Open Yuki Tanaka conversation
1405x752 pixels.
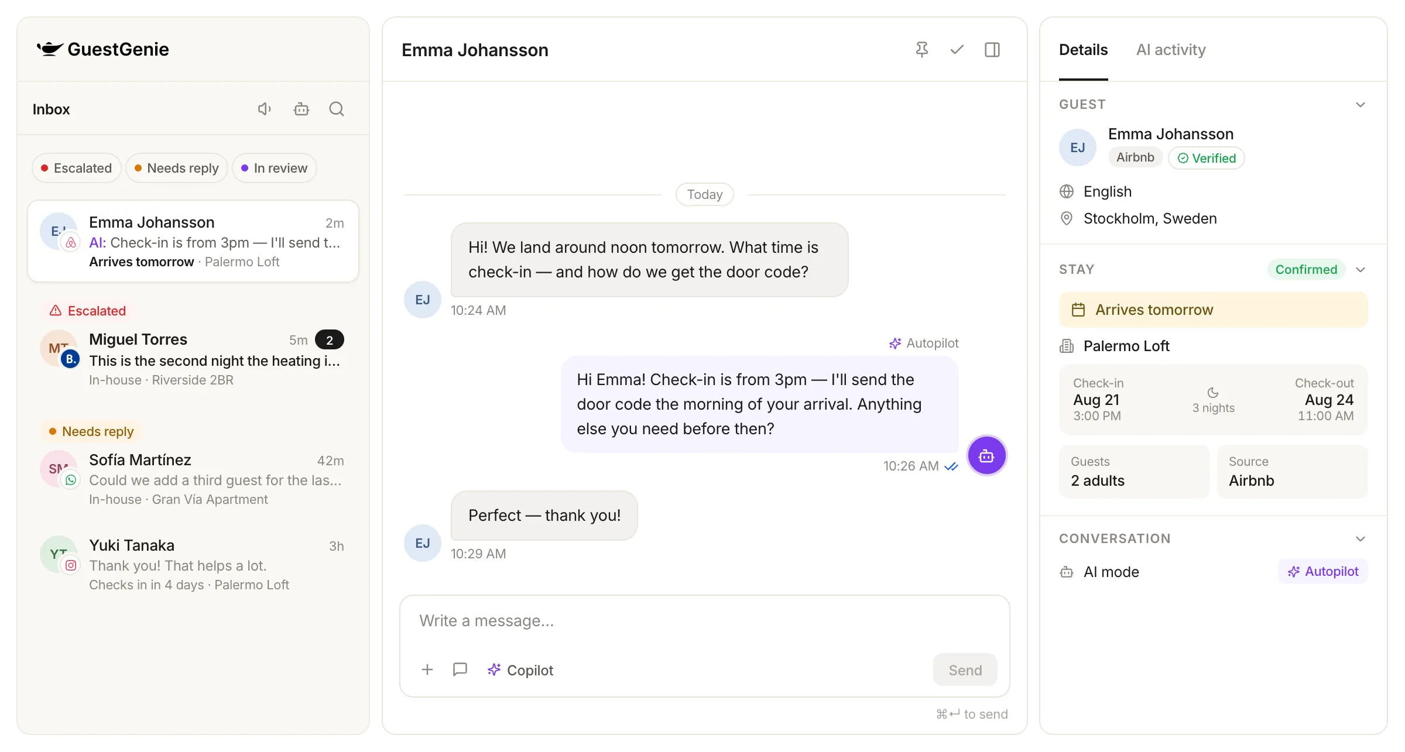(193, 565)
